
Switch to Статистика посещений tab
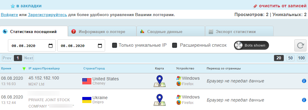click(34, 31)
